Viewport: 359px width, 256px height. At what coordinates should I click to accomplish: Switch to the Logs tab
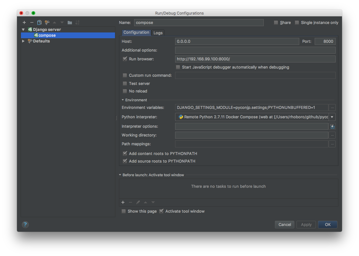[x=158, y=33]
